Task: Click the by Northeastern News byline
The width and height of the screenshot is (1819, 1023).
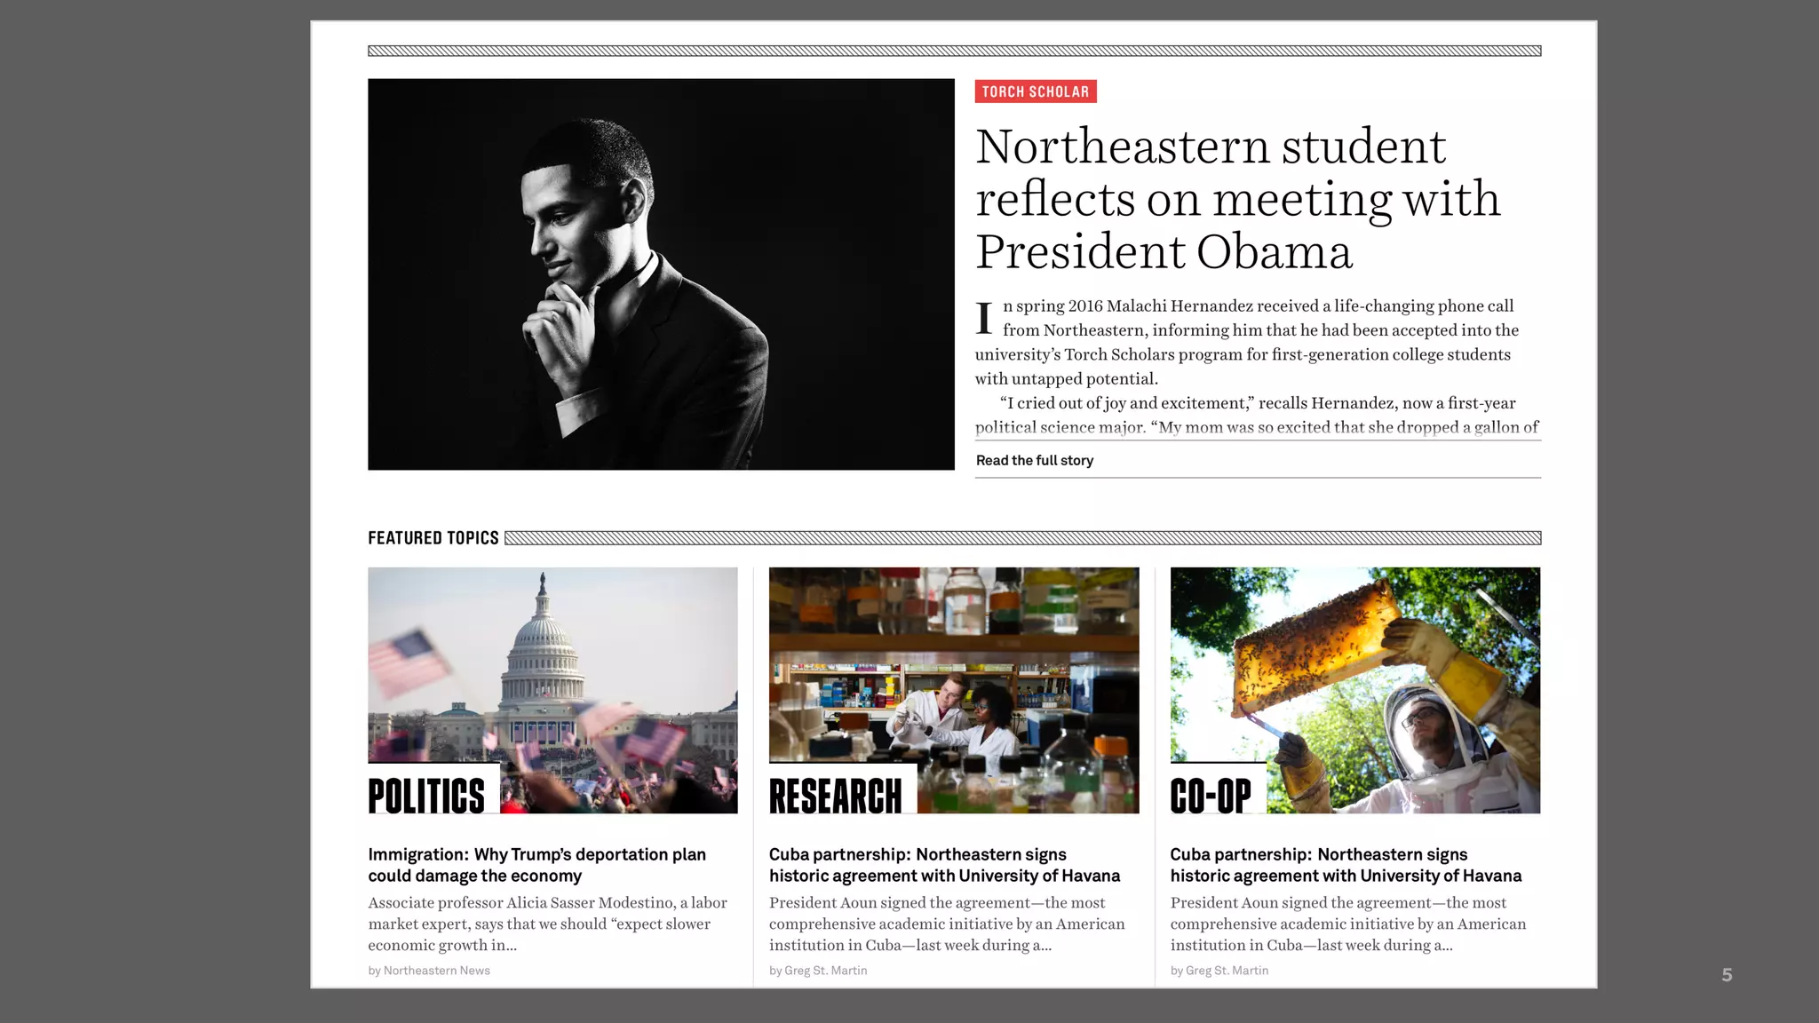Action: (x=429, y=971)
